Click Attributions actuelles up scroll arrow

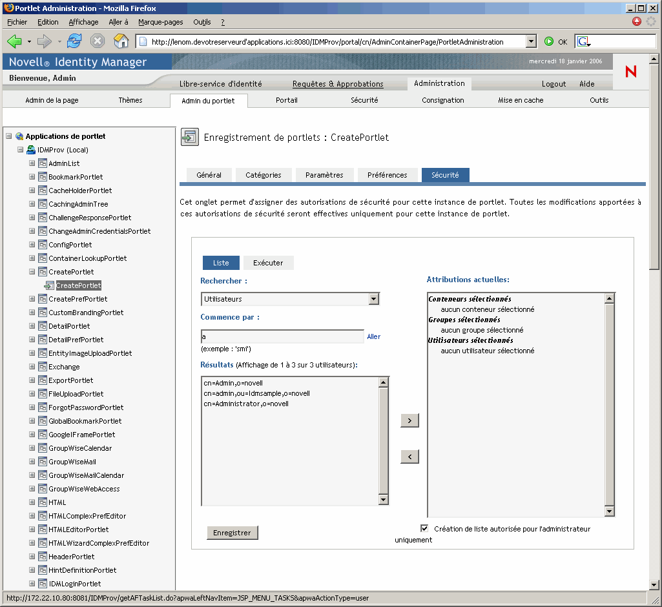609,298
